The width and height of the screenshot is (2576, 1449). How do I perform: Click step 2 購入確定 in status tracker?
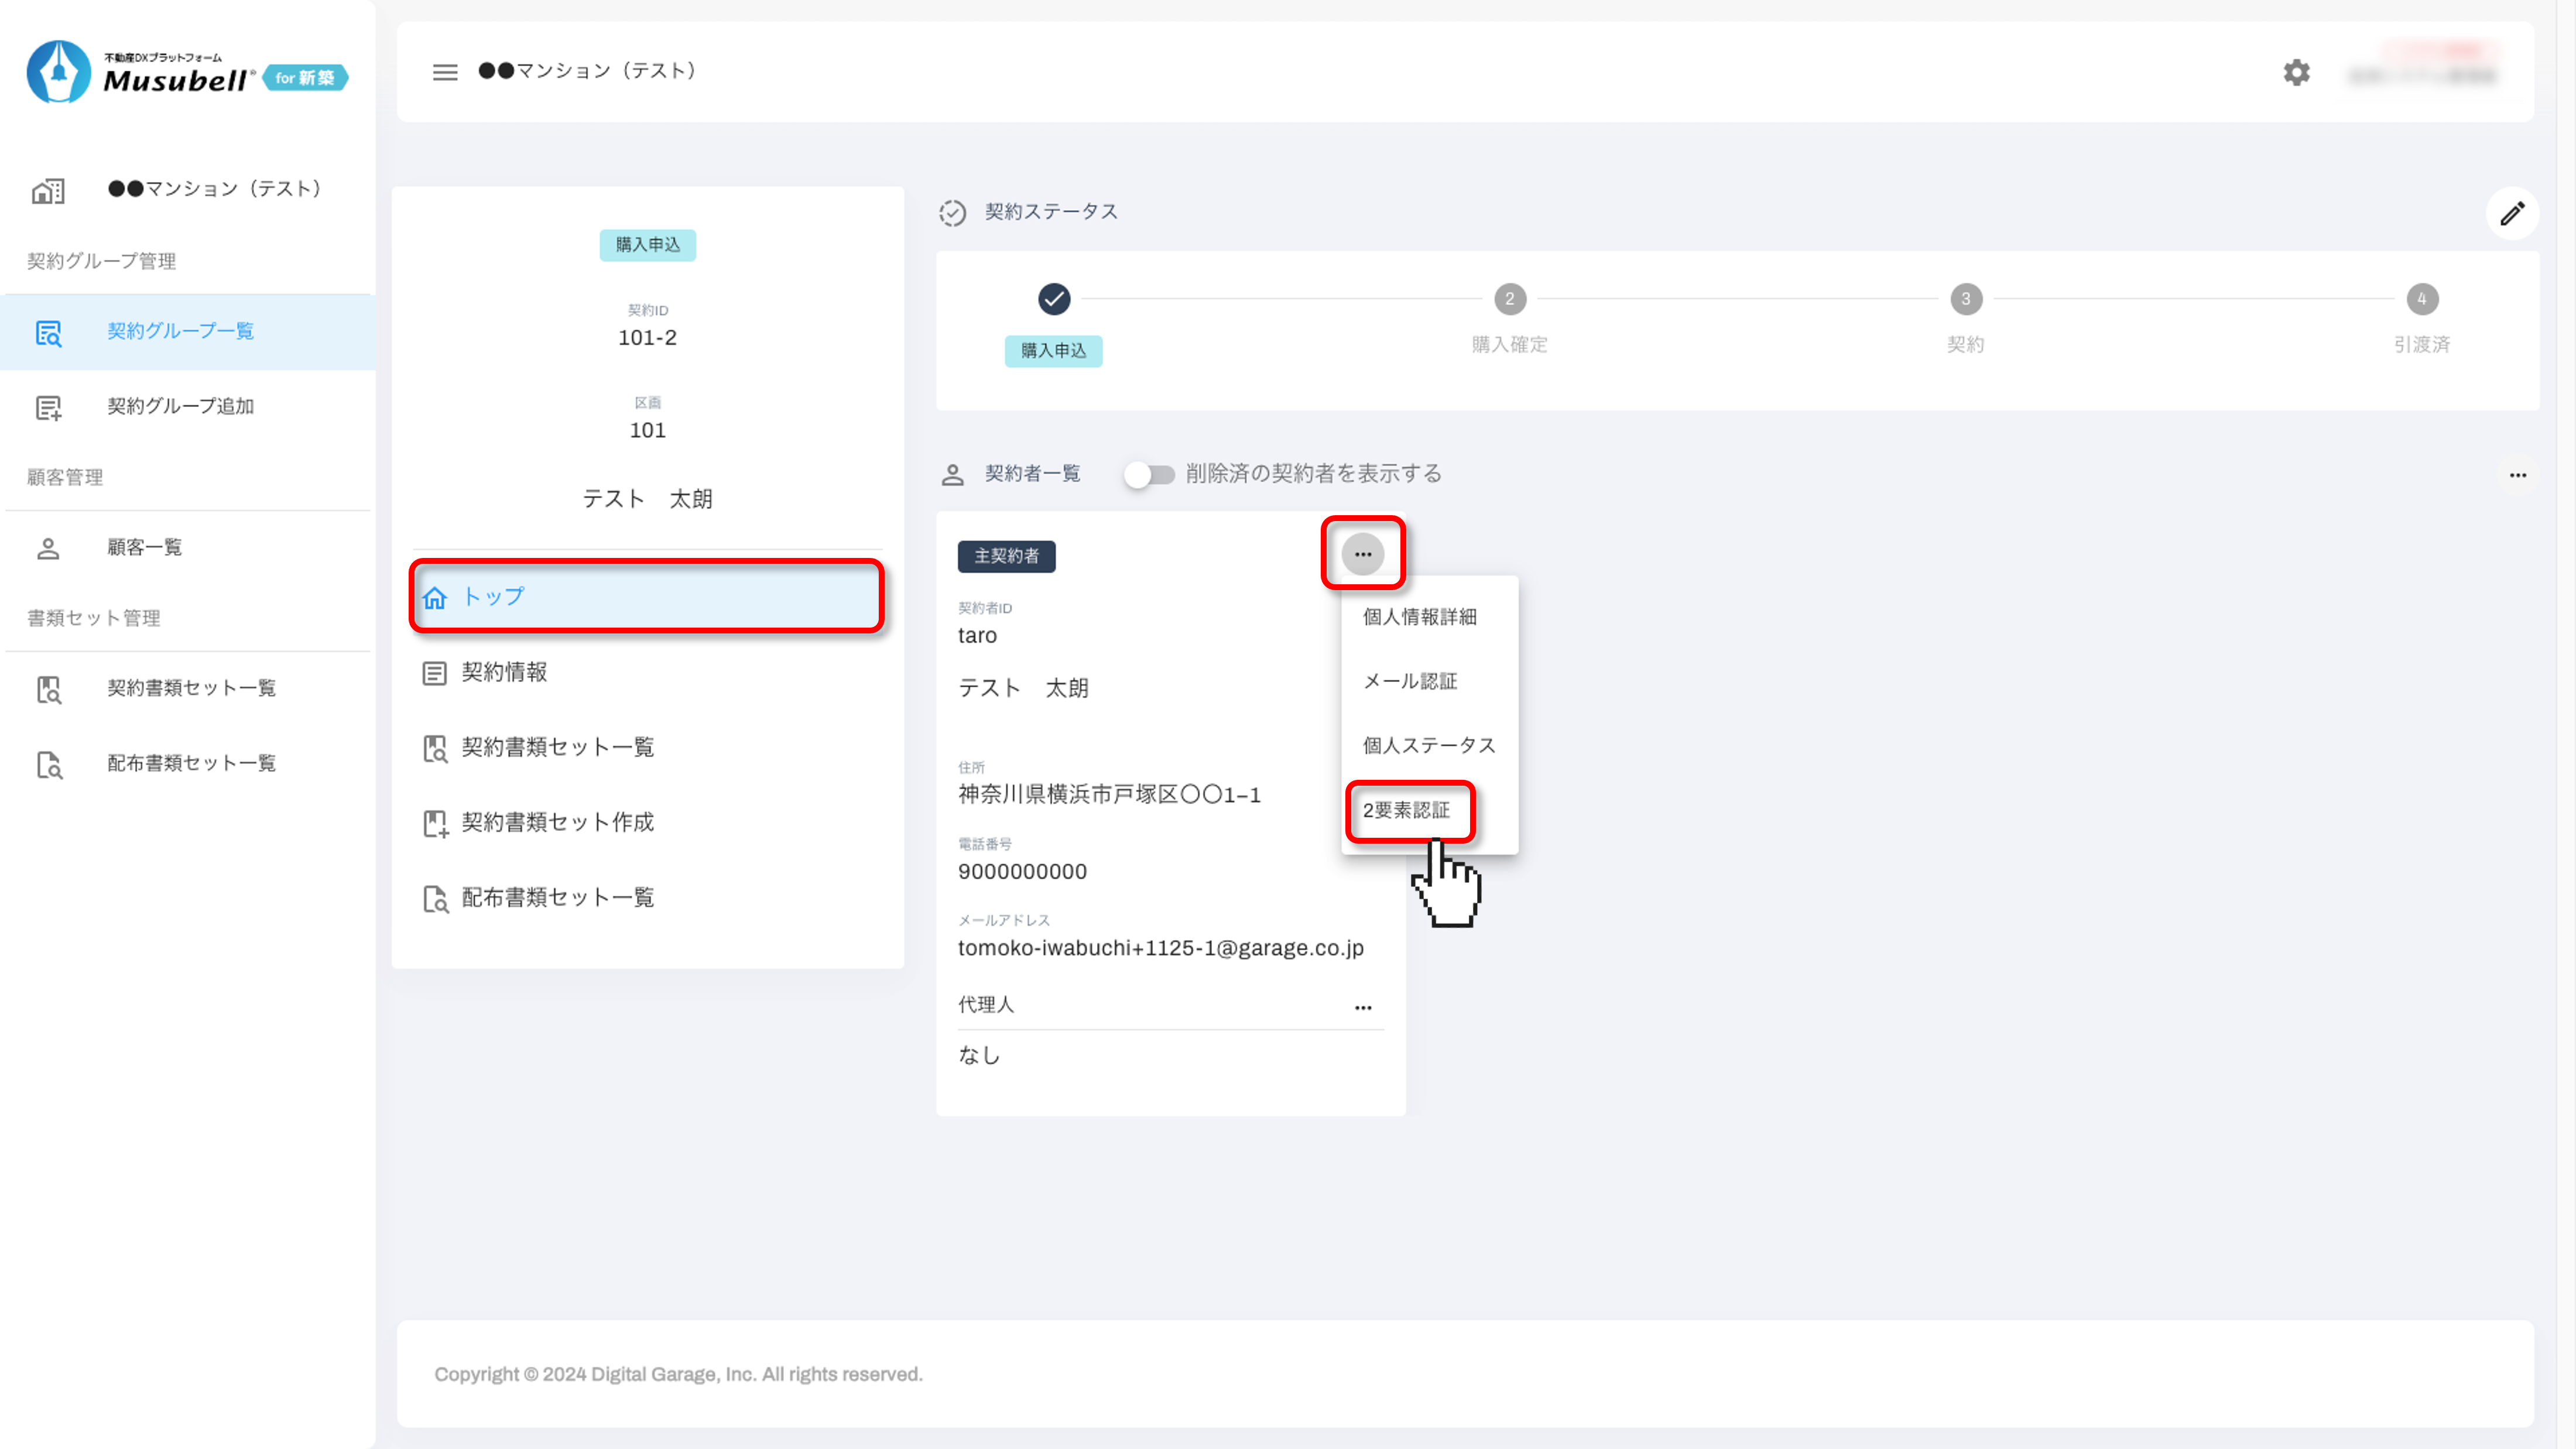[1509, 299]
